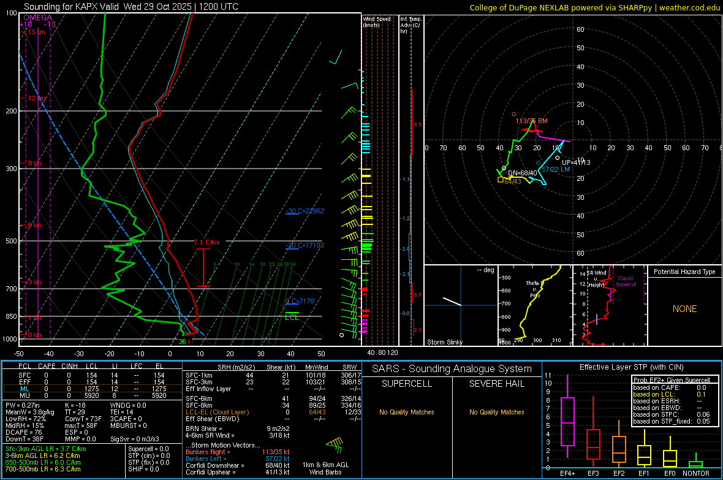The width and height of the screenshot is (723, 480).
Task: Click 'SARS - Sounding Analogue System' header
Action: 452,369
